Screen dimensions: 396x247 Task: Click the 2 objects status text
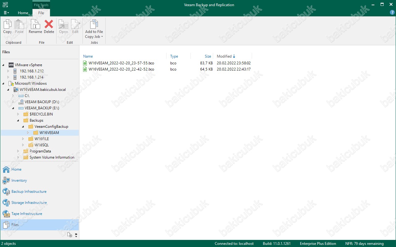pos(8,244)
